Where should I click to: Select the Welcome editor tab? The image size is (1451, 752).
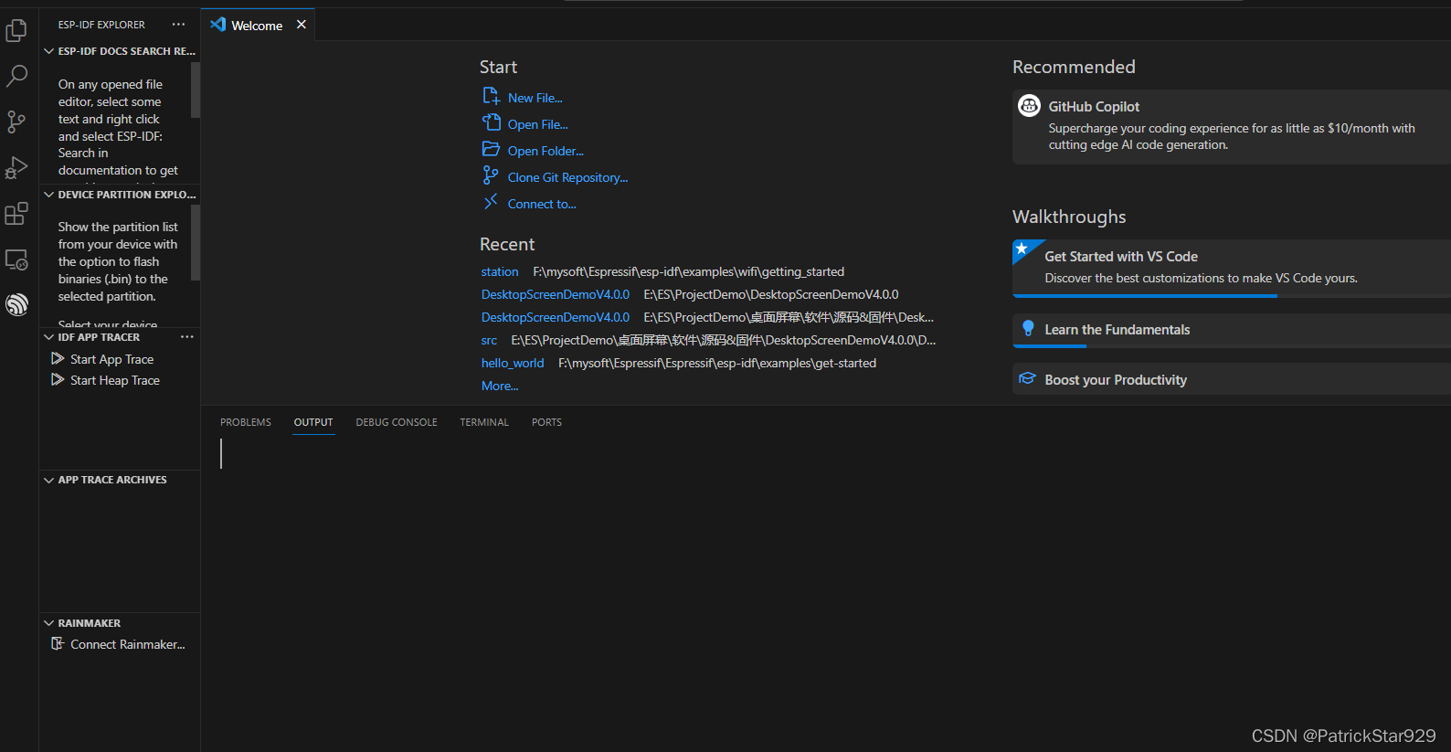coord(257,25)
